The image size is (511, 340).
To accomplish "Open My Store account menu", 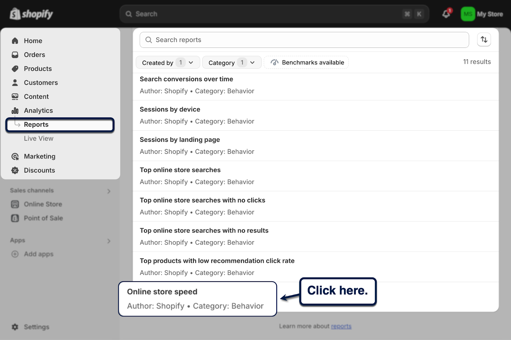I will click(482, 14).
